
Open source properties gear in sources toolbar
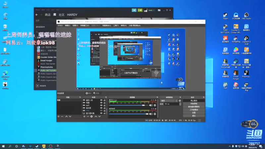click(x=91, y=117)
